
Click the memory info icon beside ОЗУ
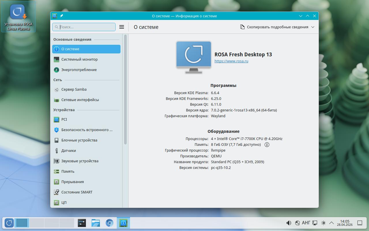(x=267, y=145)
